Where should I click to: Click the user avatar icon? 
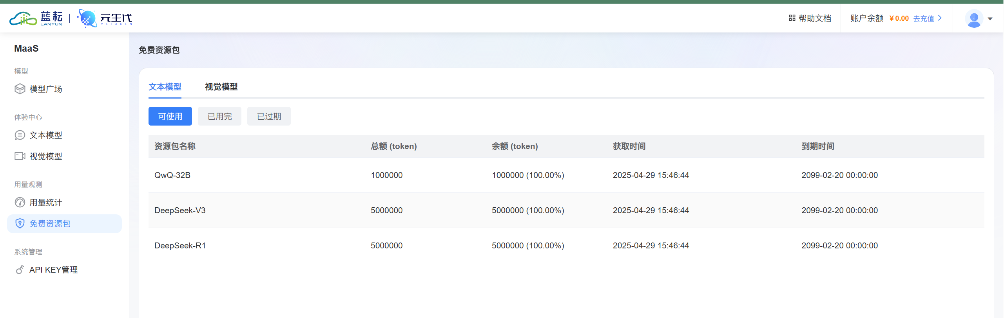coord(974,18)
